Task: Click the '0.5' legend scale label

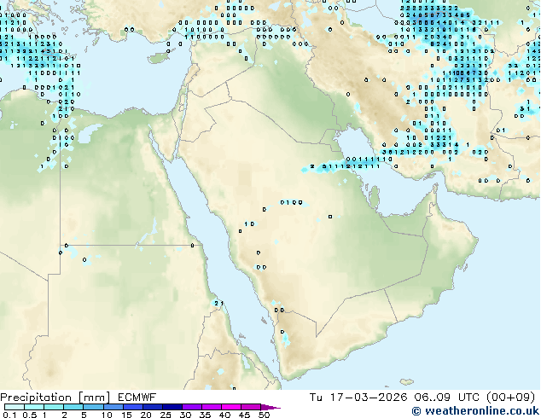Action: [x=29, y=415]
